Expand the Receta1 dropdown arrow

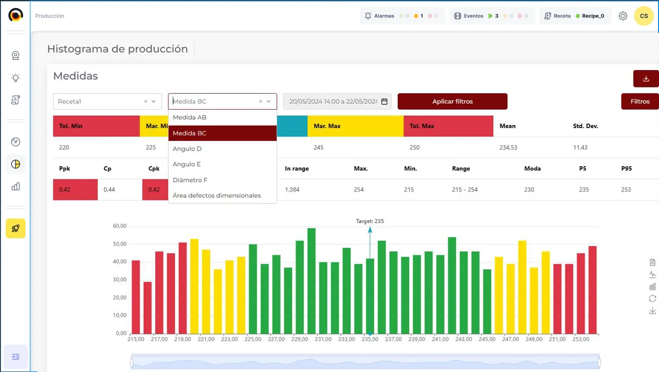point(154,101)
